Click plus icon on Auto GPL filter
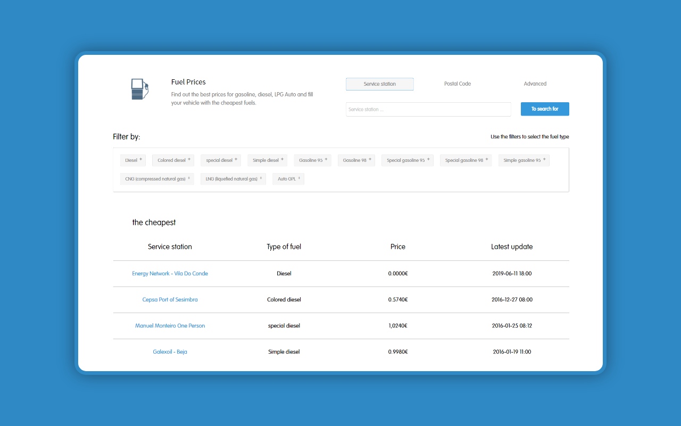 (x=299, y=178)
